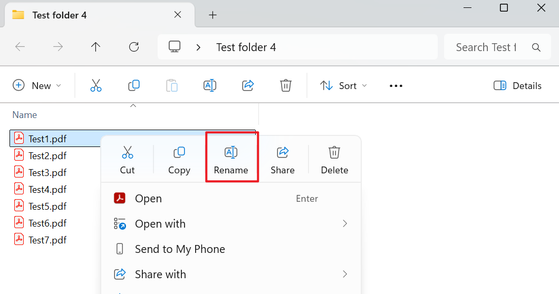Choose Rename in the context menu
This screenshot has height=294, width=559.
point(231,160)
